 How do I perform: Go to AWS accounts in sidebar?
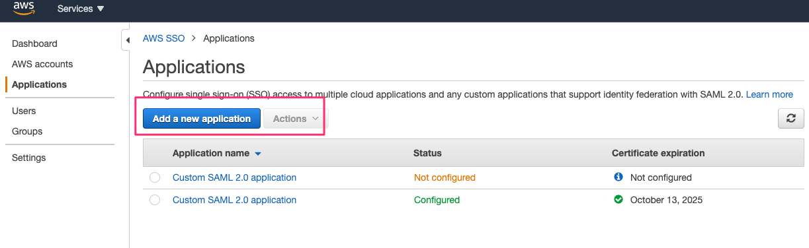pyautogui.click(x=42, y=64)
